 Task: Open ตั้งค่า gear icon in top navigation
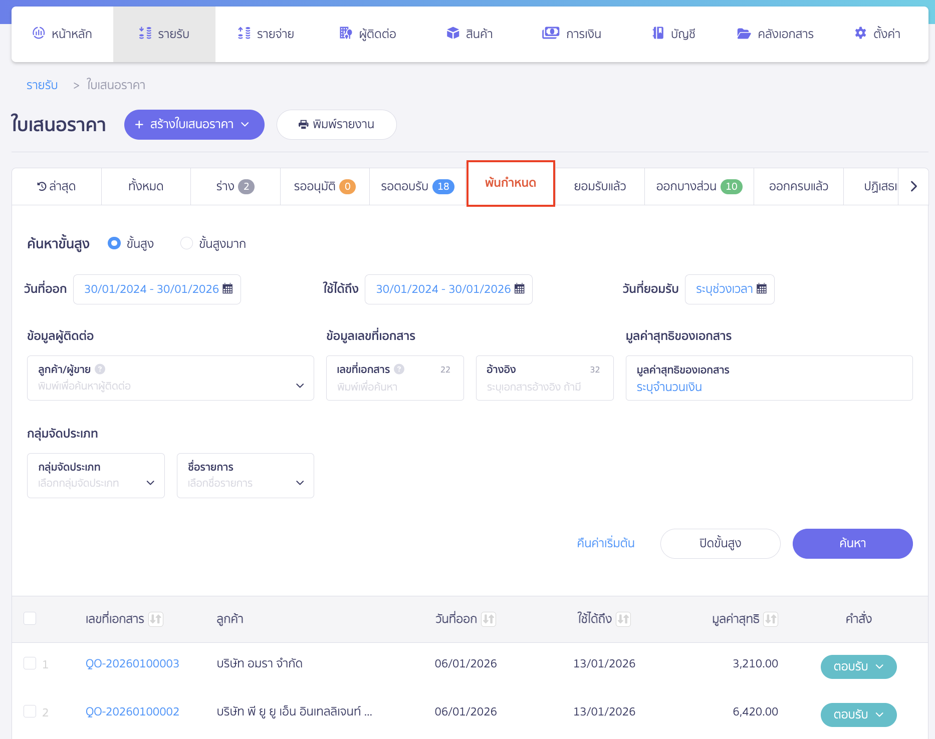click(860, 34)
